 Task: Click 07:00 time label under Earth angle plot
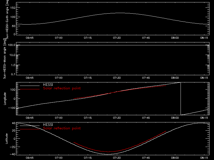[59, 38]
